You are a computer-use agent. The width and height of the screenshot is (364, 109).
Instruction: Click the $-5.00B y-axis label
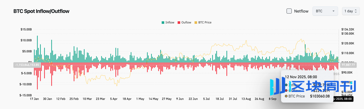pos(26,73)
